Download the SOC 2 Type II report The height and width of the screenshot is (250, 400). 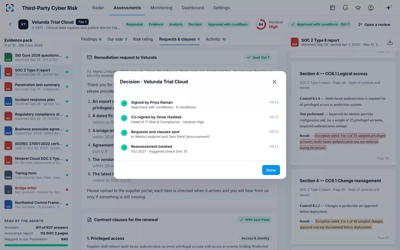390,42
